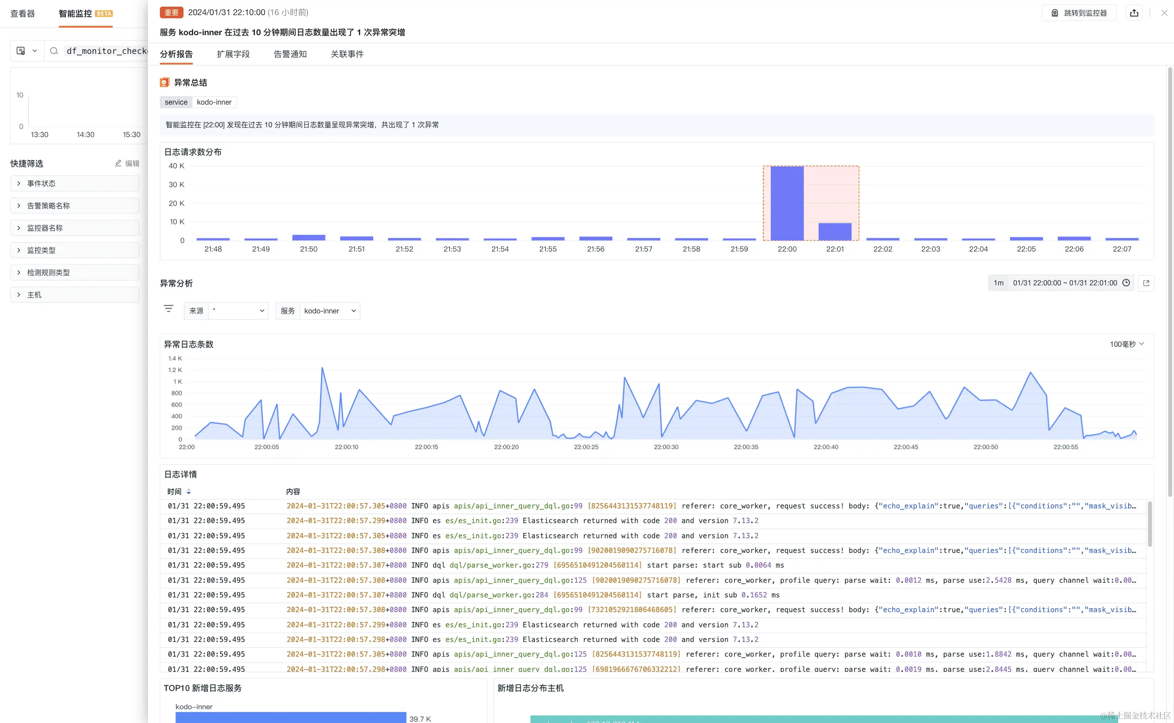Viewport: 1174px width, 723px height.
Task: Open the 服务 kodo-inner dropdown
Action: point(330,311)
